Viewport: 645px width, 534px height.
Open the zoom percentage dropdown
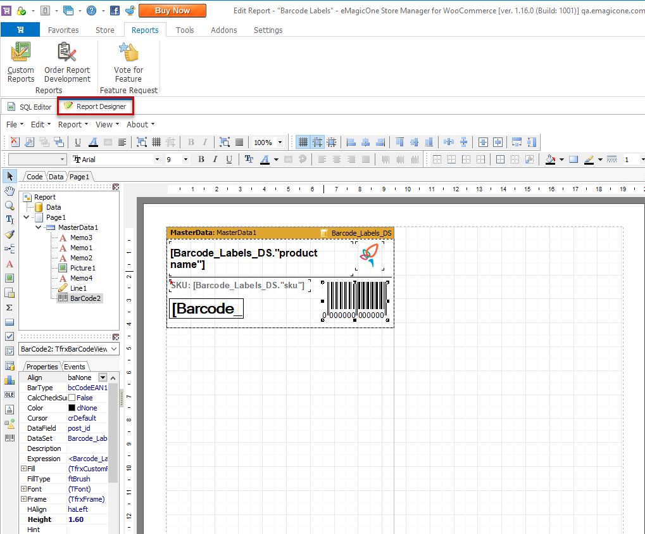280,143
